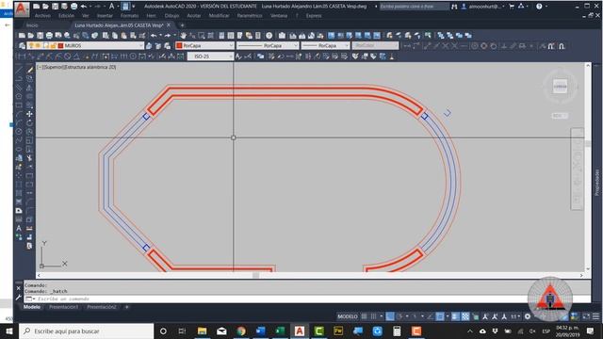Open the Archivo menu
This screenshot has height=339, width=603.
42,16
